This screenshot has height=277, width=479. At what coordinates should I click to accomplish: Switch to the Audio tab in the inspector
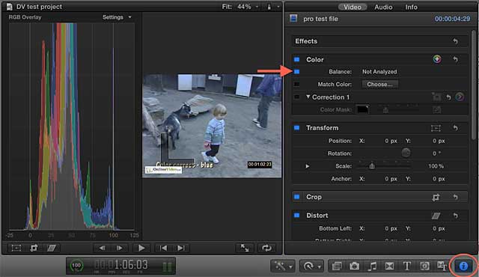pos(383,7)
